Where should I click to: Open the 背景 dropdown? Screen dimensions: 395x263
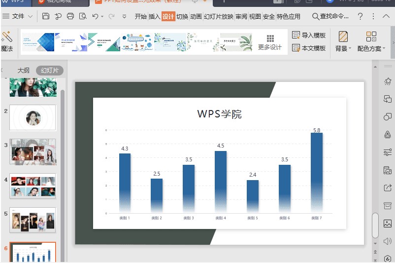(343, 41)
